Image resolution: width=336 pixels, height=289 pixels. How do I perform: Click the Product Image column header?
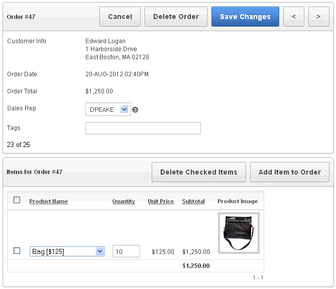[x=238, y=201]
